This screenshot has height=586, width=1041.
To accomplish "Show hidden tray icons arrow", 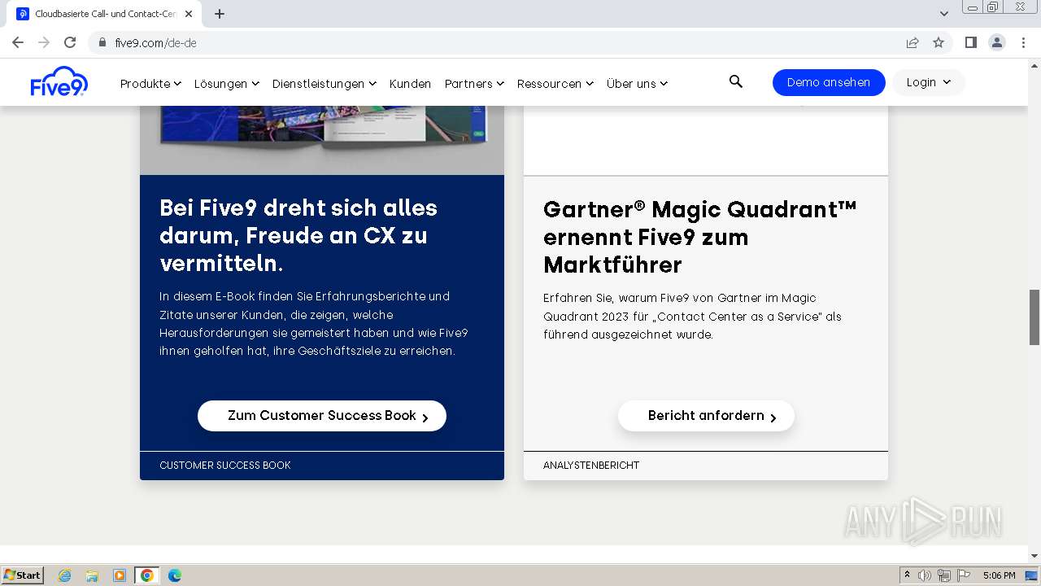I will (907, 575).
